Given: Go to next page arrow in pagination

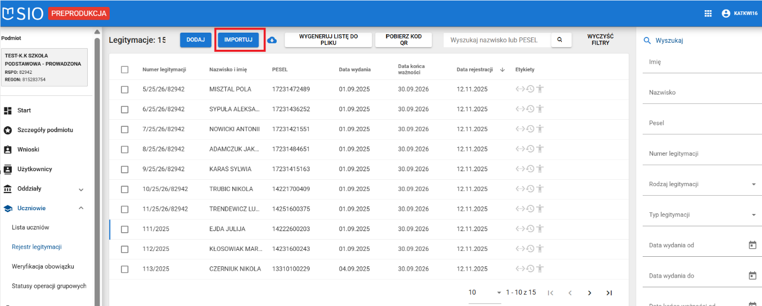Looking at the screenshot, I should tap(589, 293).
